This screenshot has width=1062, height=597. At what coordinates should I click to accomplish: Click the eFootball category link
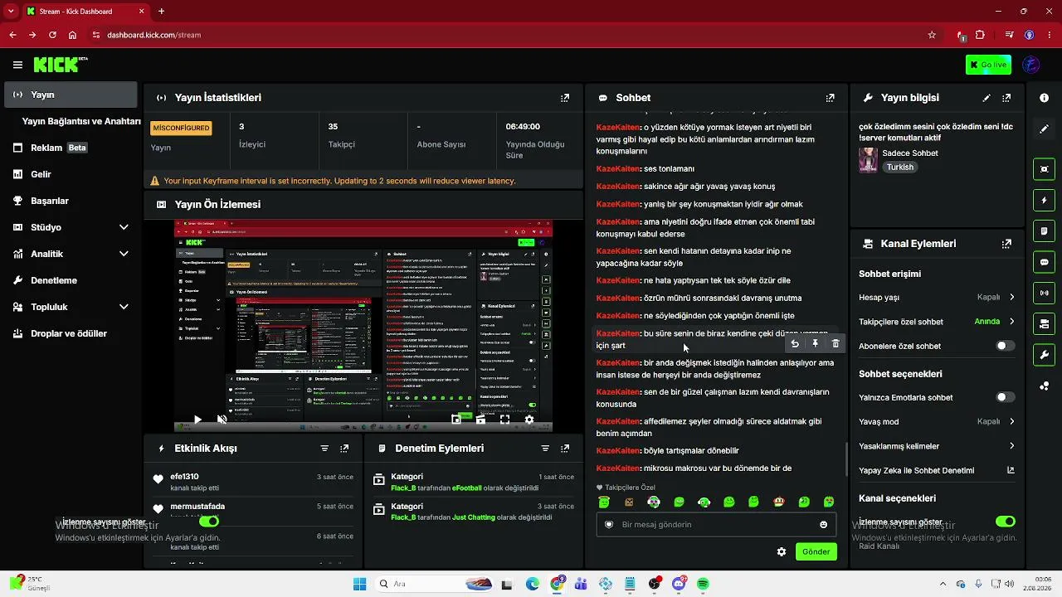(466, 488)
